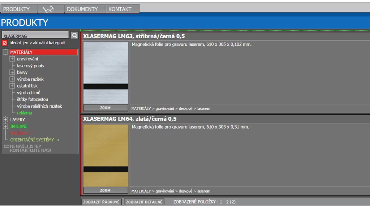The image size is (370, 206).
Task: Expand the LASERY category
Action: [x=5, y=120]
